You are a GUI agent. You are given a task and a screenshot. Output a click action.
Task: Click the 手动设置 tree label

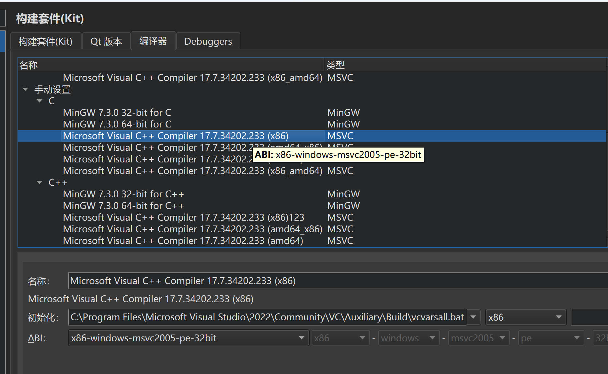pyautogui.click(x=52, y=89)
